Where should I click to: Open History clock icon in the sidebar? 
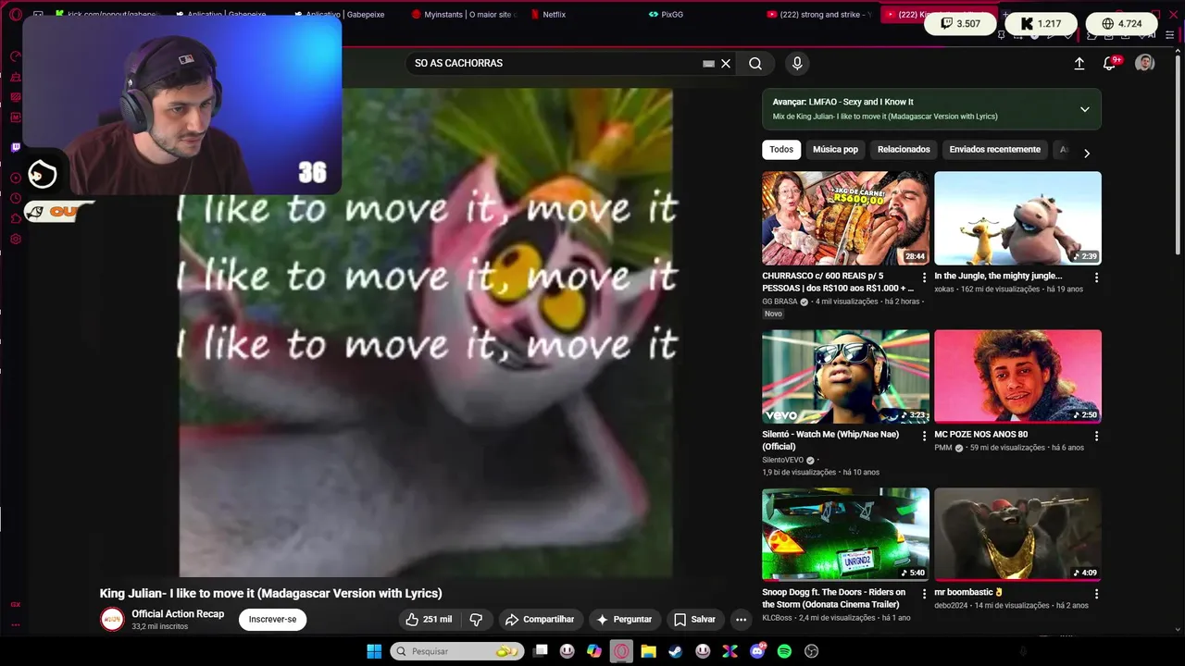[x=16, y=198]
